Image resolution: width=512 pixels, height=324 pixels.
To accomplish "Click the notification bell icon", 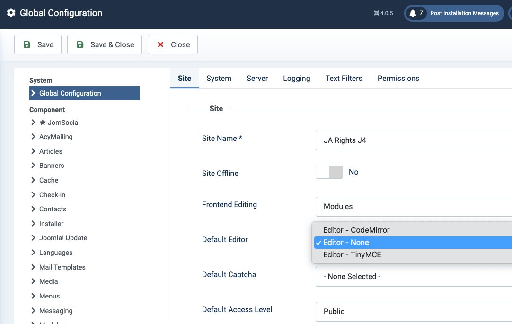I will pyautogui.click(x=413, y=13).
